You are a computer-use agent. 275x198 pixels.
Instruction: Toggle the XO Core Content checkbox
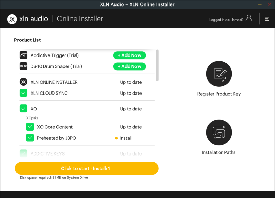pyautogui.click(x=30, y=127)
